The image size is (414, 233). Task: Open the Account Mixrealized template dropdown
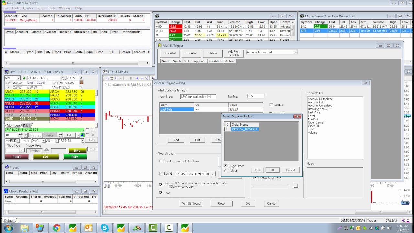[x=295, y=52]
